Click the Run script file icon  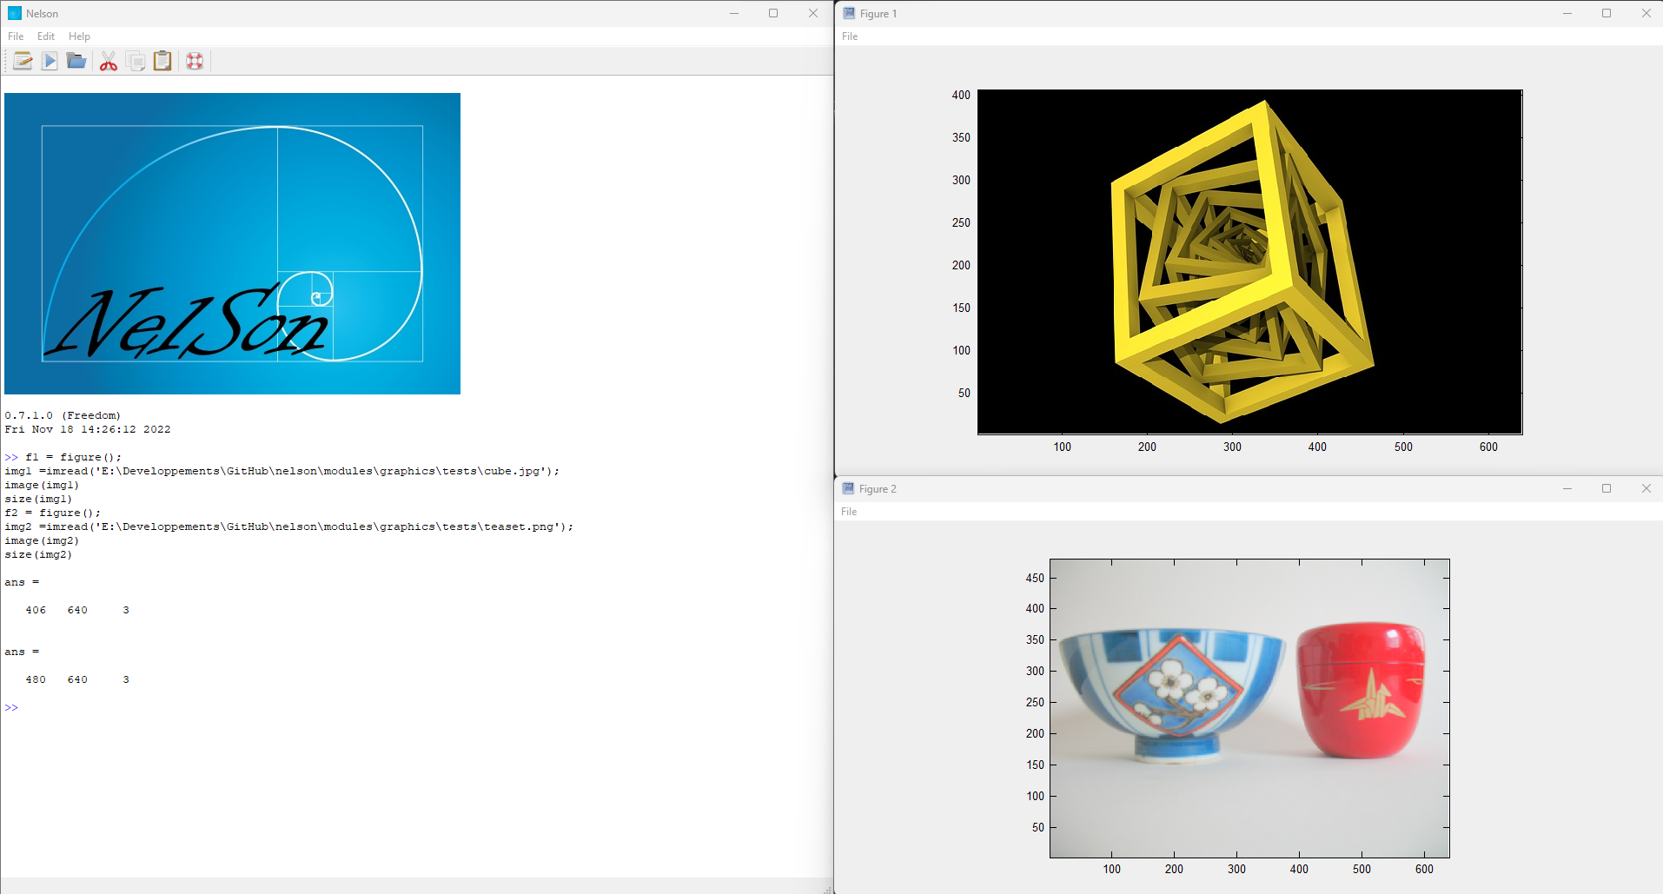tap(50, 61)
